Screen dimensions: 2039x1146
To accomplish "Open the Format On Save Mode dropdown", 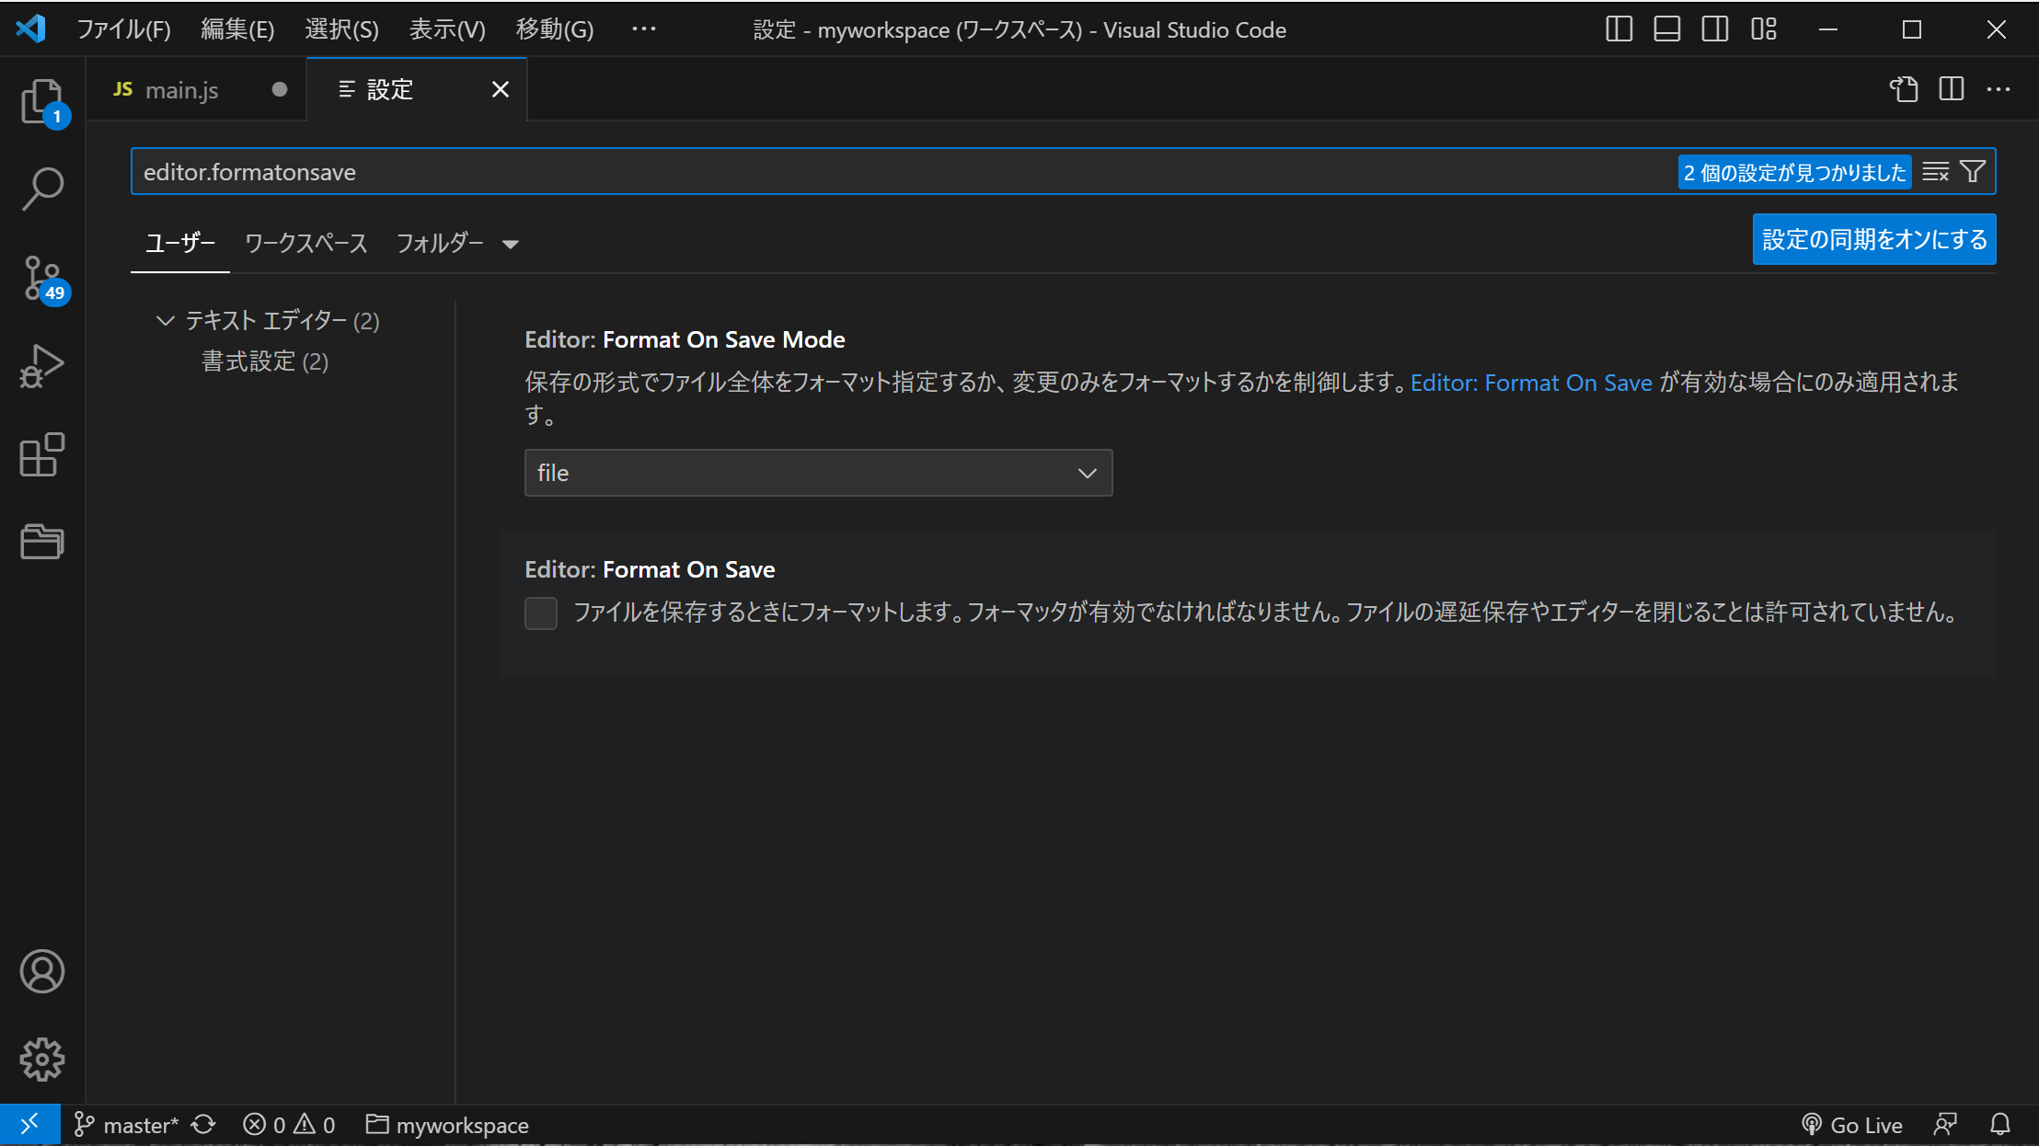I will (818, 473).
